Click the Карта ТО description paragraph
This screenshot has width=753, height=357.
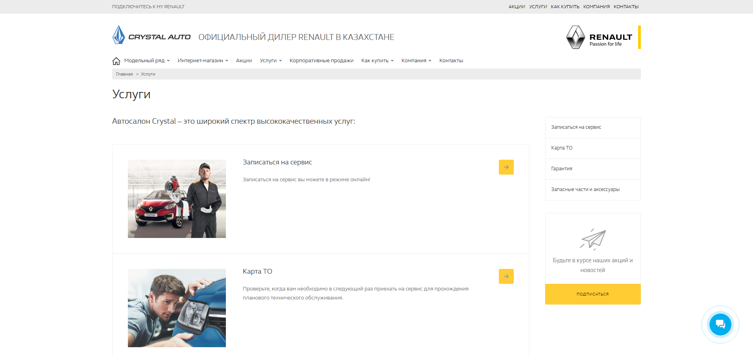pos(356,293)
